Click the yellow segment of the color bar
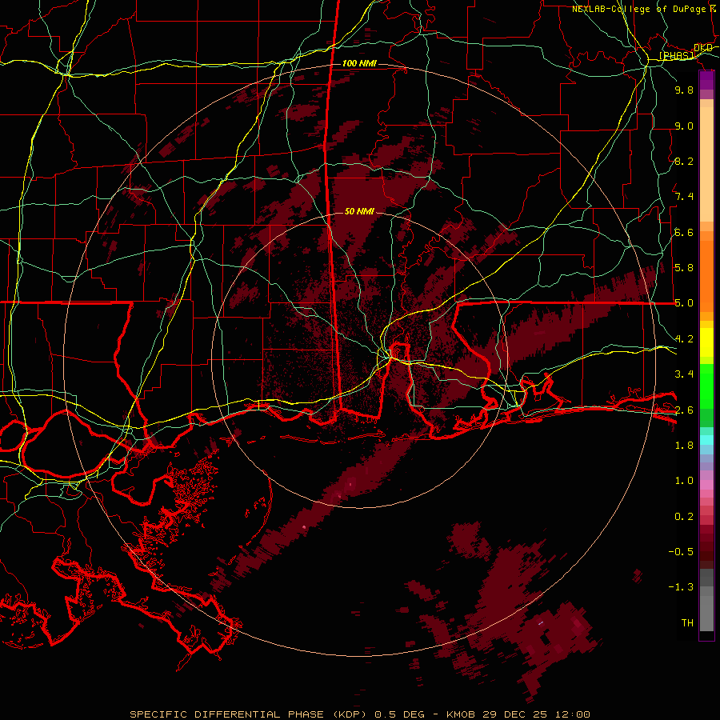This screenshot has height=720, width=720. point(706,342)
